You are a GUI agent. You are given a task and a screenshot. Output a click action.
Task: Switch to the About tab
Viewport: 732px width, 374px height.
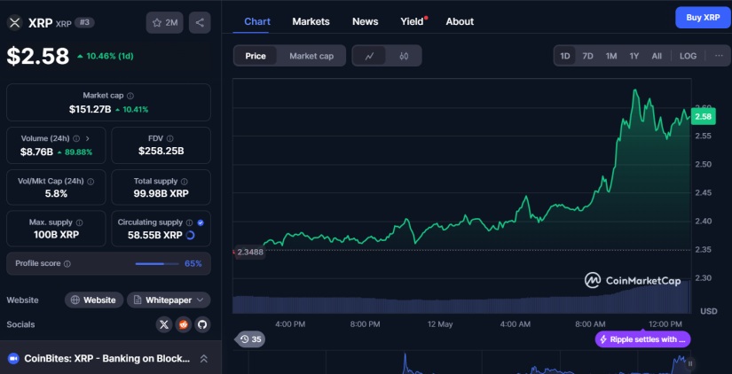pos(460,21)
